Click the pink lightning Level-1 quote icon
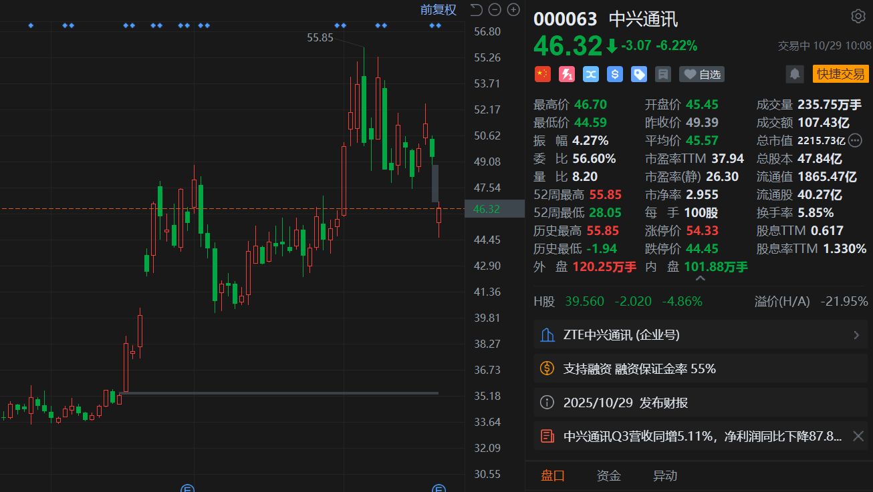 pos(567,74)
